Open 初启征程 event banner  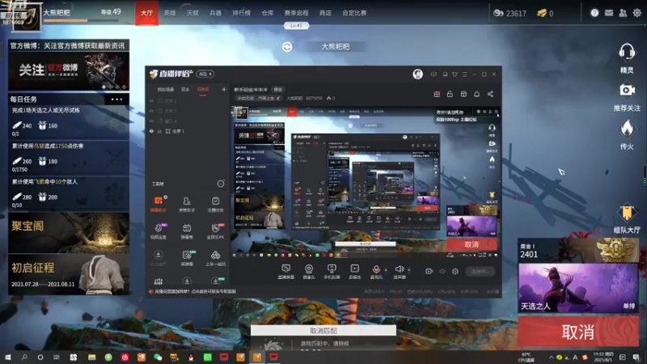pyautogui.click(x=69, y=274)
